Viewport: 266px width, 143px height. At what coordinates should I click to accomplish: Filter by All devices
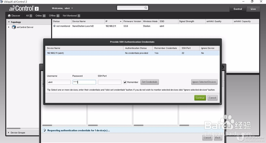coord(29,16)
